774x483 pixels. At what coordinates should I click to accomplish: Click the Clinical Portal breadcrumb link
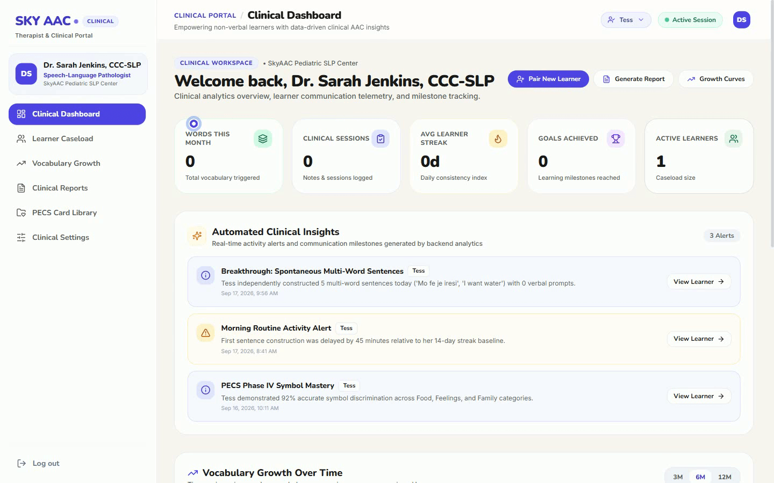(x=205, y=16)
